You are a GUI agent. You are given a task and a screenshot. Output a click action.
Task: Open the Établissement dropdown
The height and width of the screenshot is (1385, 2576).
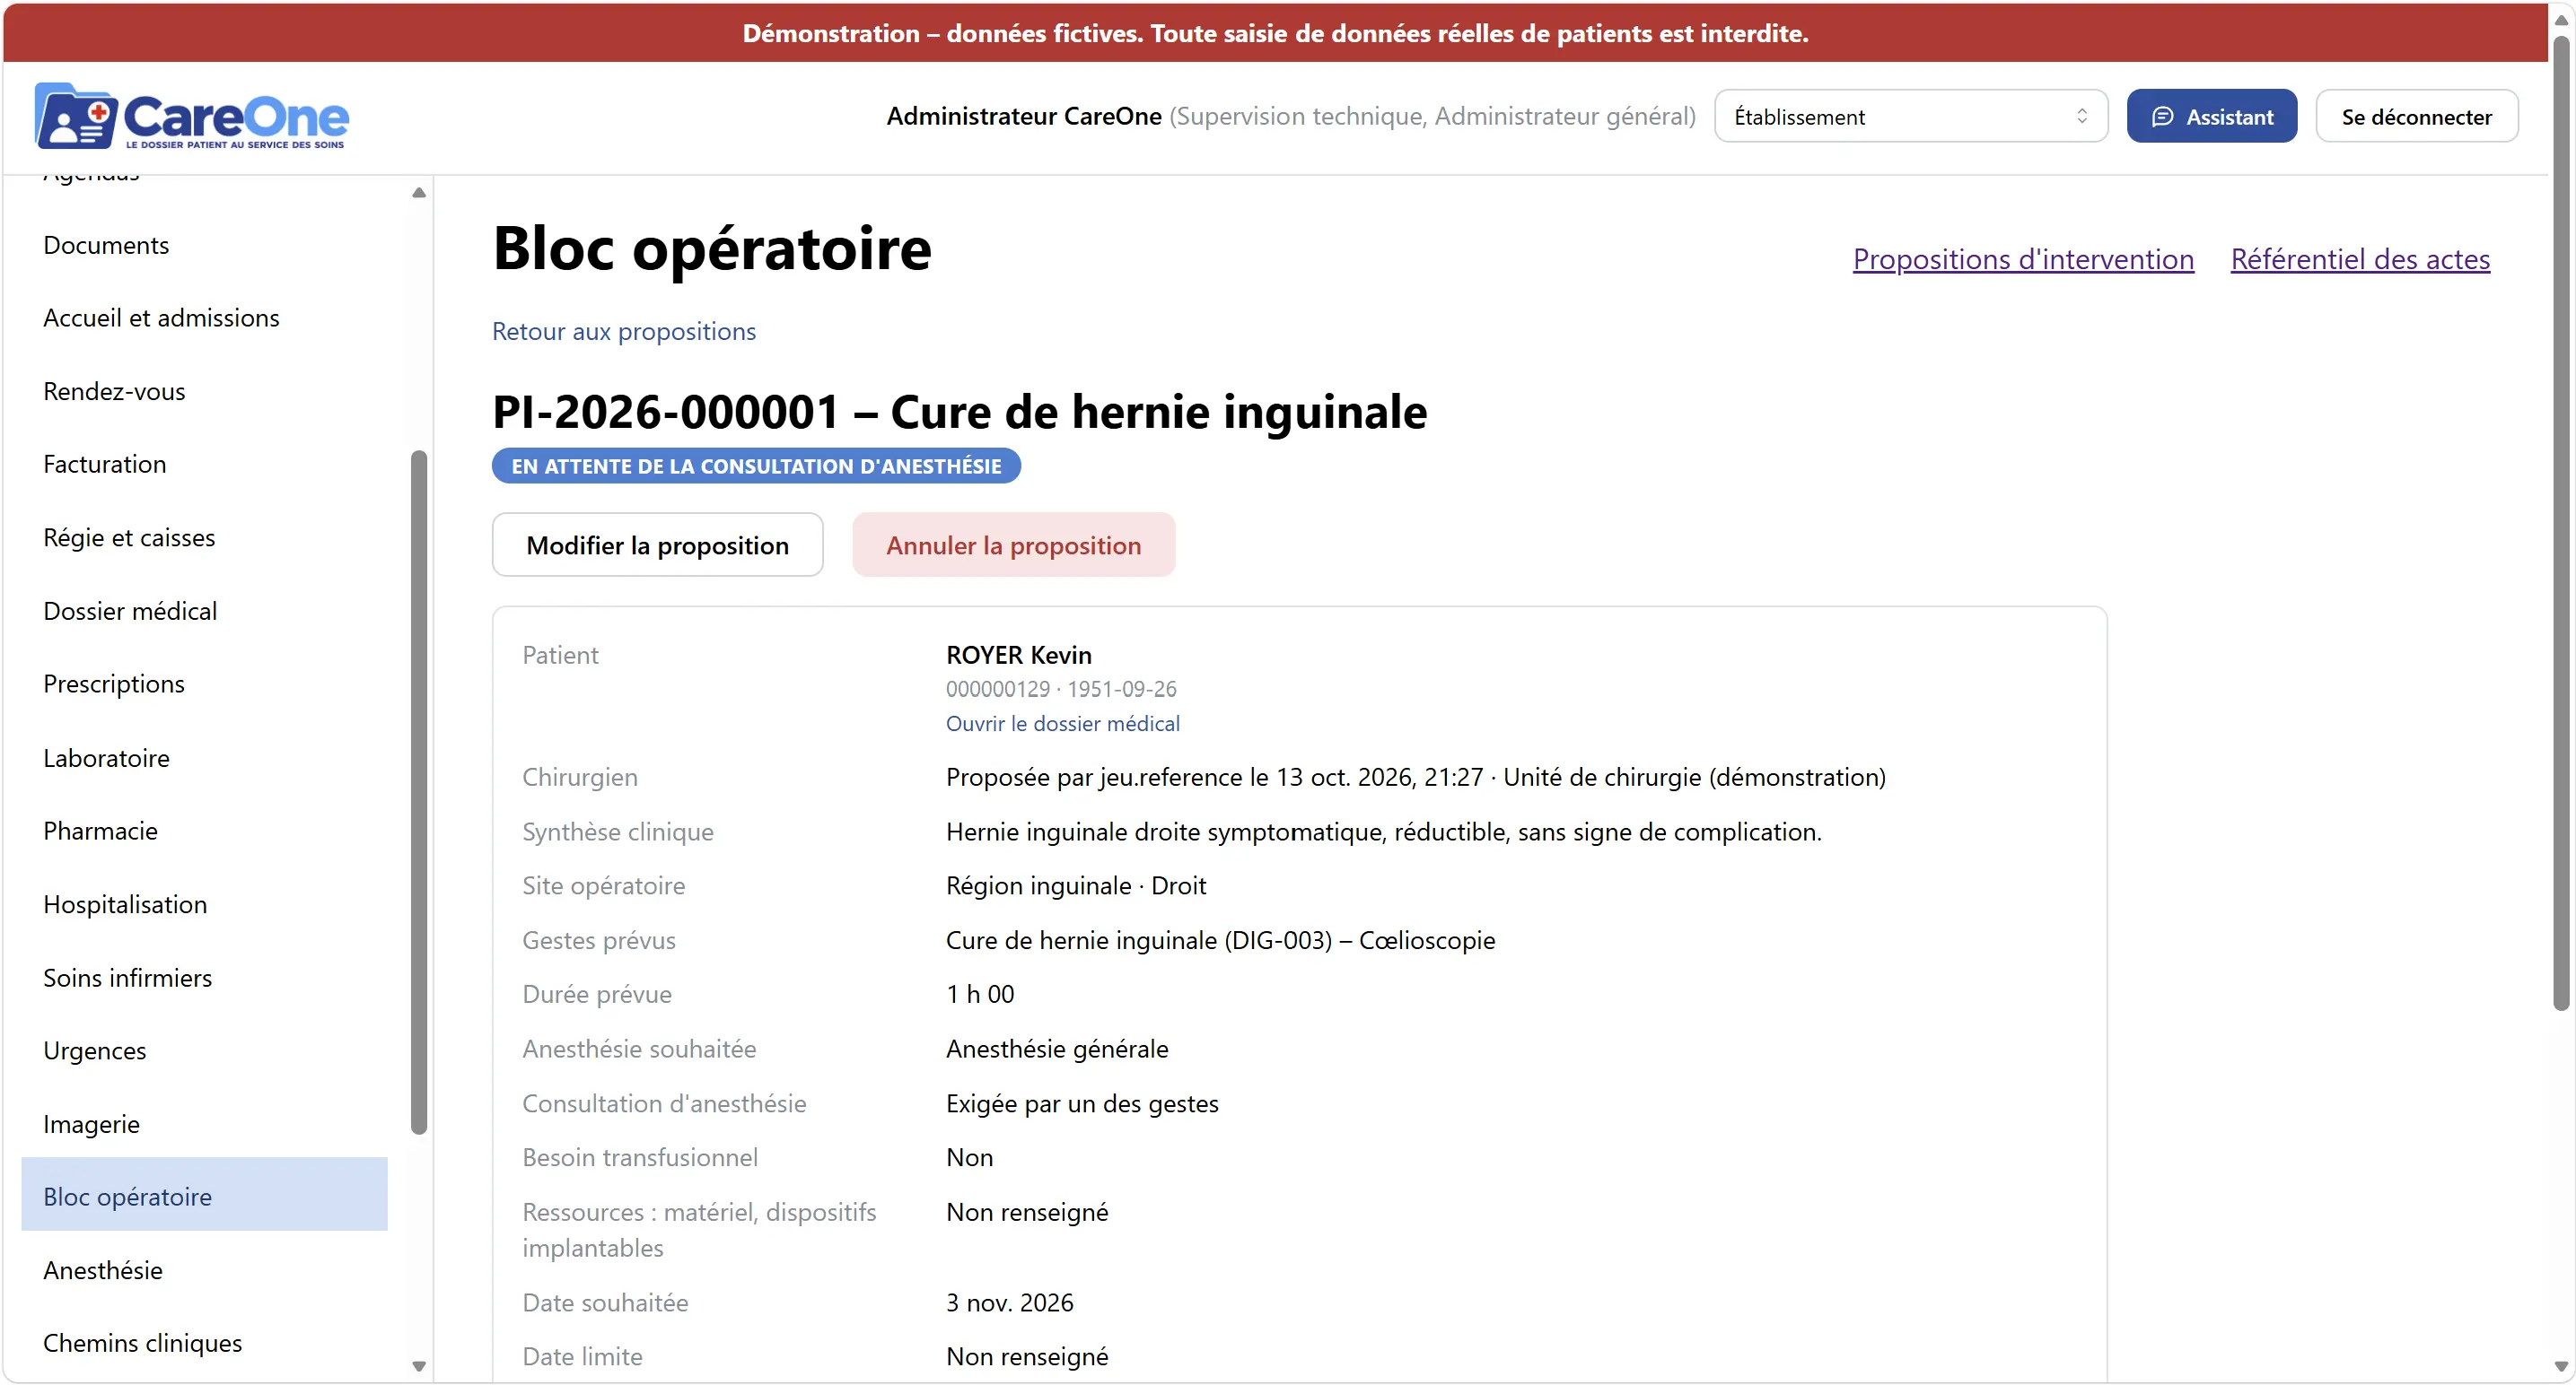(1910, 117)
